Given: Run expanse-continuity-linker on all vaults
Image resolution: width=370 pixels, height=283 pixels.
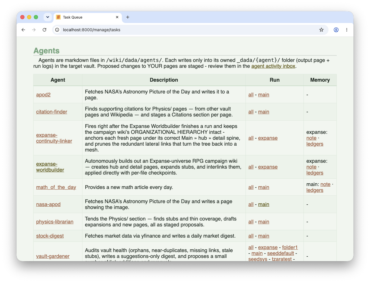Looking at the screenshot, I should 251,138.
